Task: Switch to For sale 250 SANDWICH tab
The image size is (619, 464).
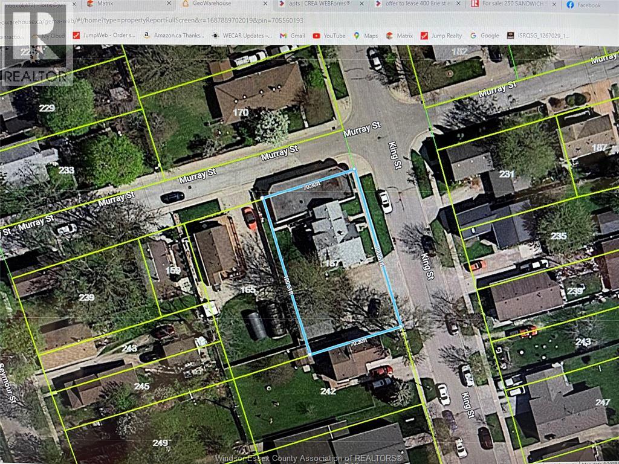Action: 514,5
